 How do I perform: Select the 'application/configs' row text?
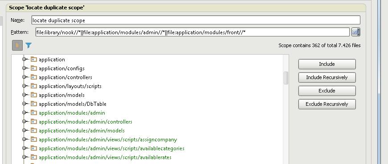[x=61, y=68]
